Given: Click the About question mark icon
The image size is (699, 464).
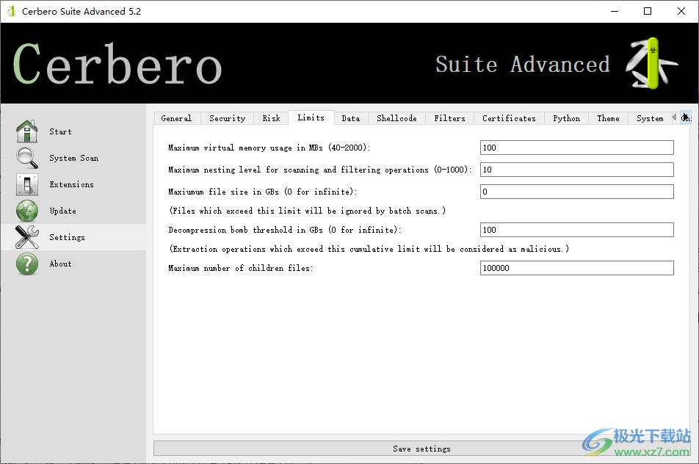Looking at the screenshot, I should coord(27,264).
